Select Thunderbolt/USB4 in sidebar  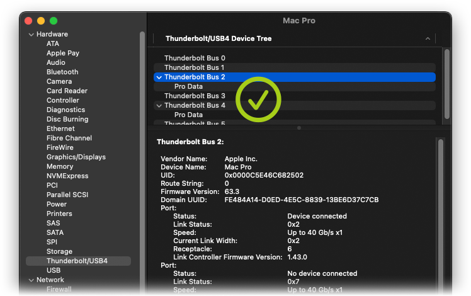point(79,261)
